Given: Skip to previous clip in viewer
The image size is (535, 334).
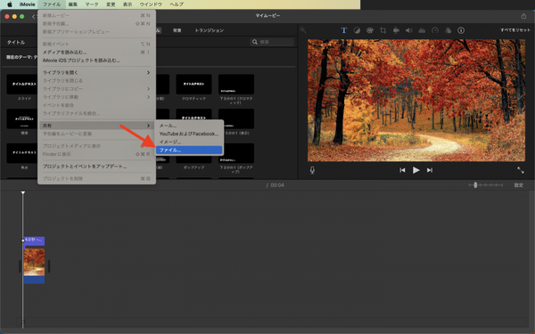Looking at the screenshot, I should (x=402, y=170).
